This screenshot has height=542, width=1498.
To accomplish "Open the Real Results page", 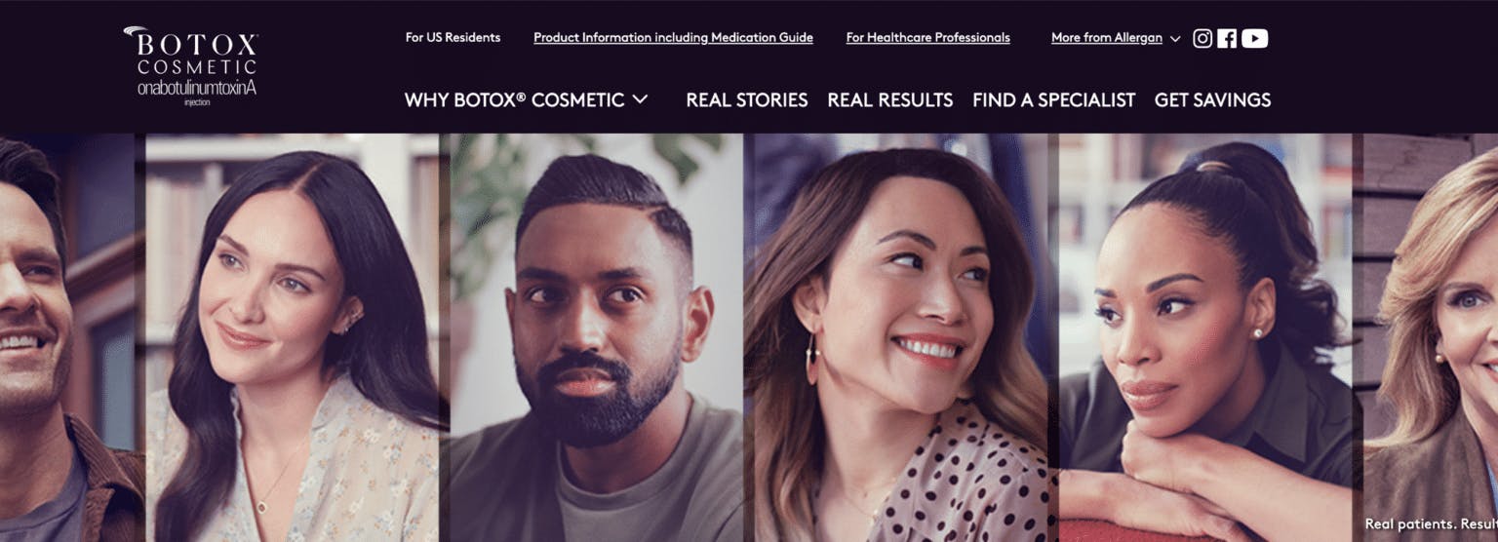I will (x=889, y=99).
